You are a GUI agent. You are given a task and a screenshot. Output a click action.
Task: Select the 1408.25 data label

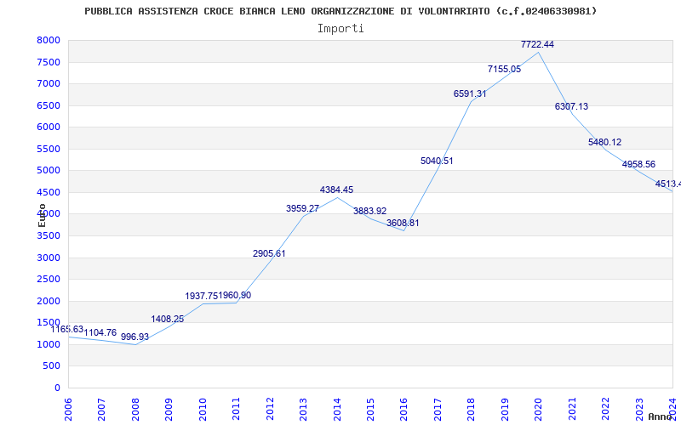(167, 320)
